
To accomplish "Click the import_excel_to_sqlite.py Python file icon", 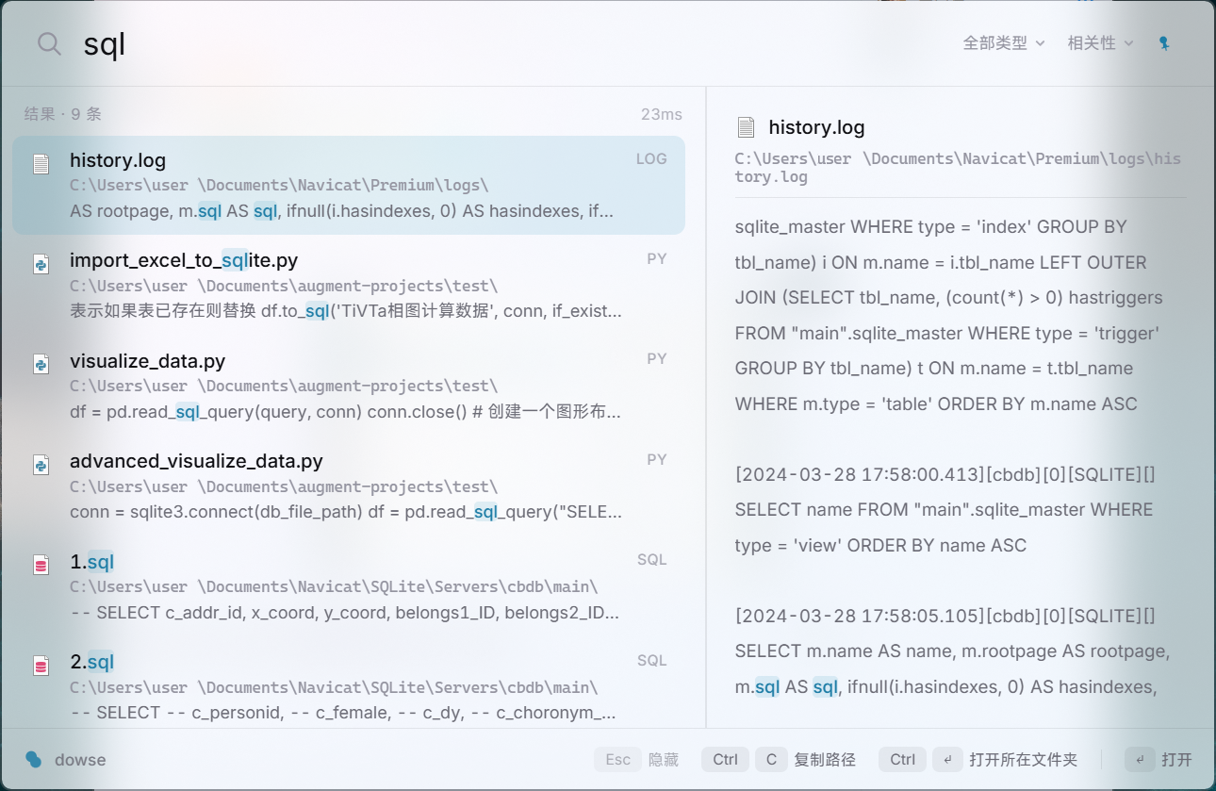I will (41, 263).
